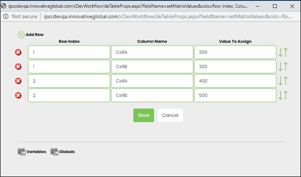Screen dimensions: 301x177
Task: Edit Row Index field of the 200 row
Action: click(69, 52)
